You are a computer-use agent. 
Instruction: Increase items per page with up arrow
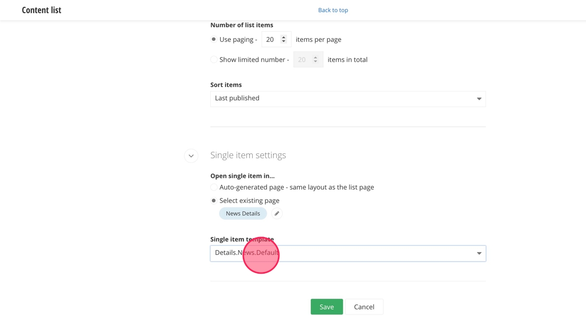point(284,37)
